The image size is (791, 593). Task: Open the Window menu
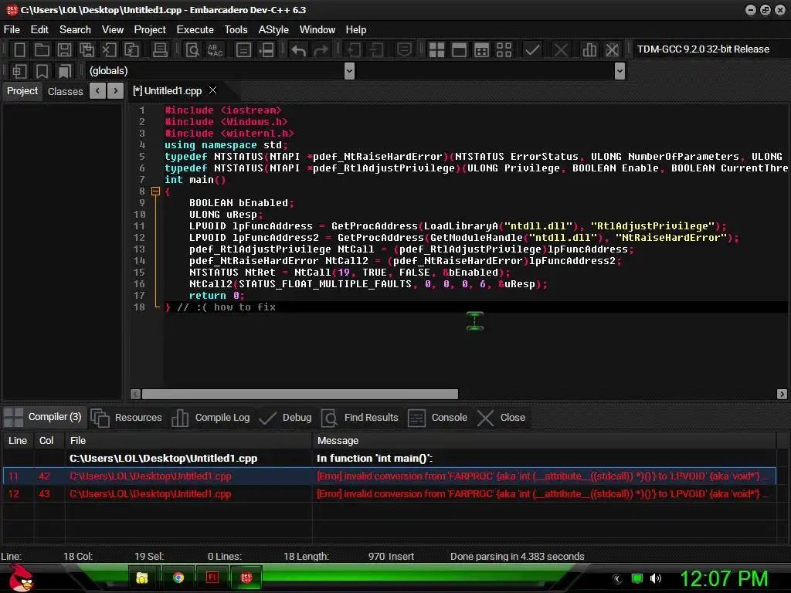(x=317, y=30)
